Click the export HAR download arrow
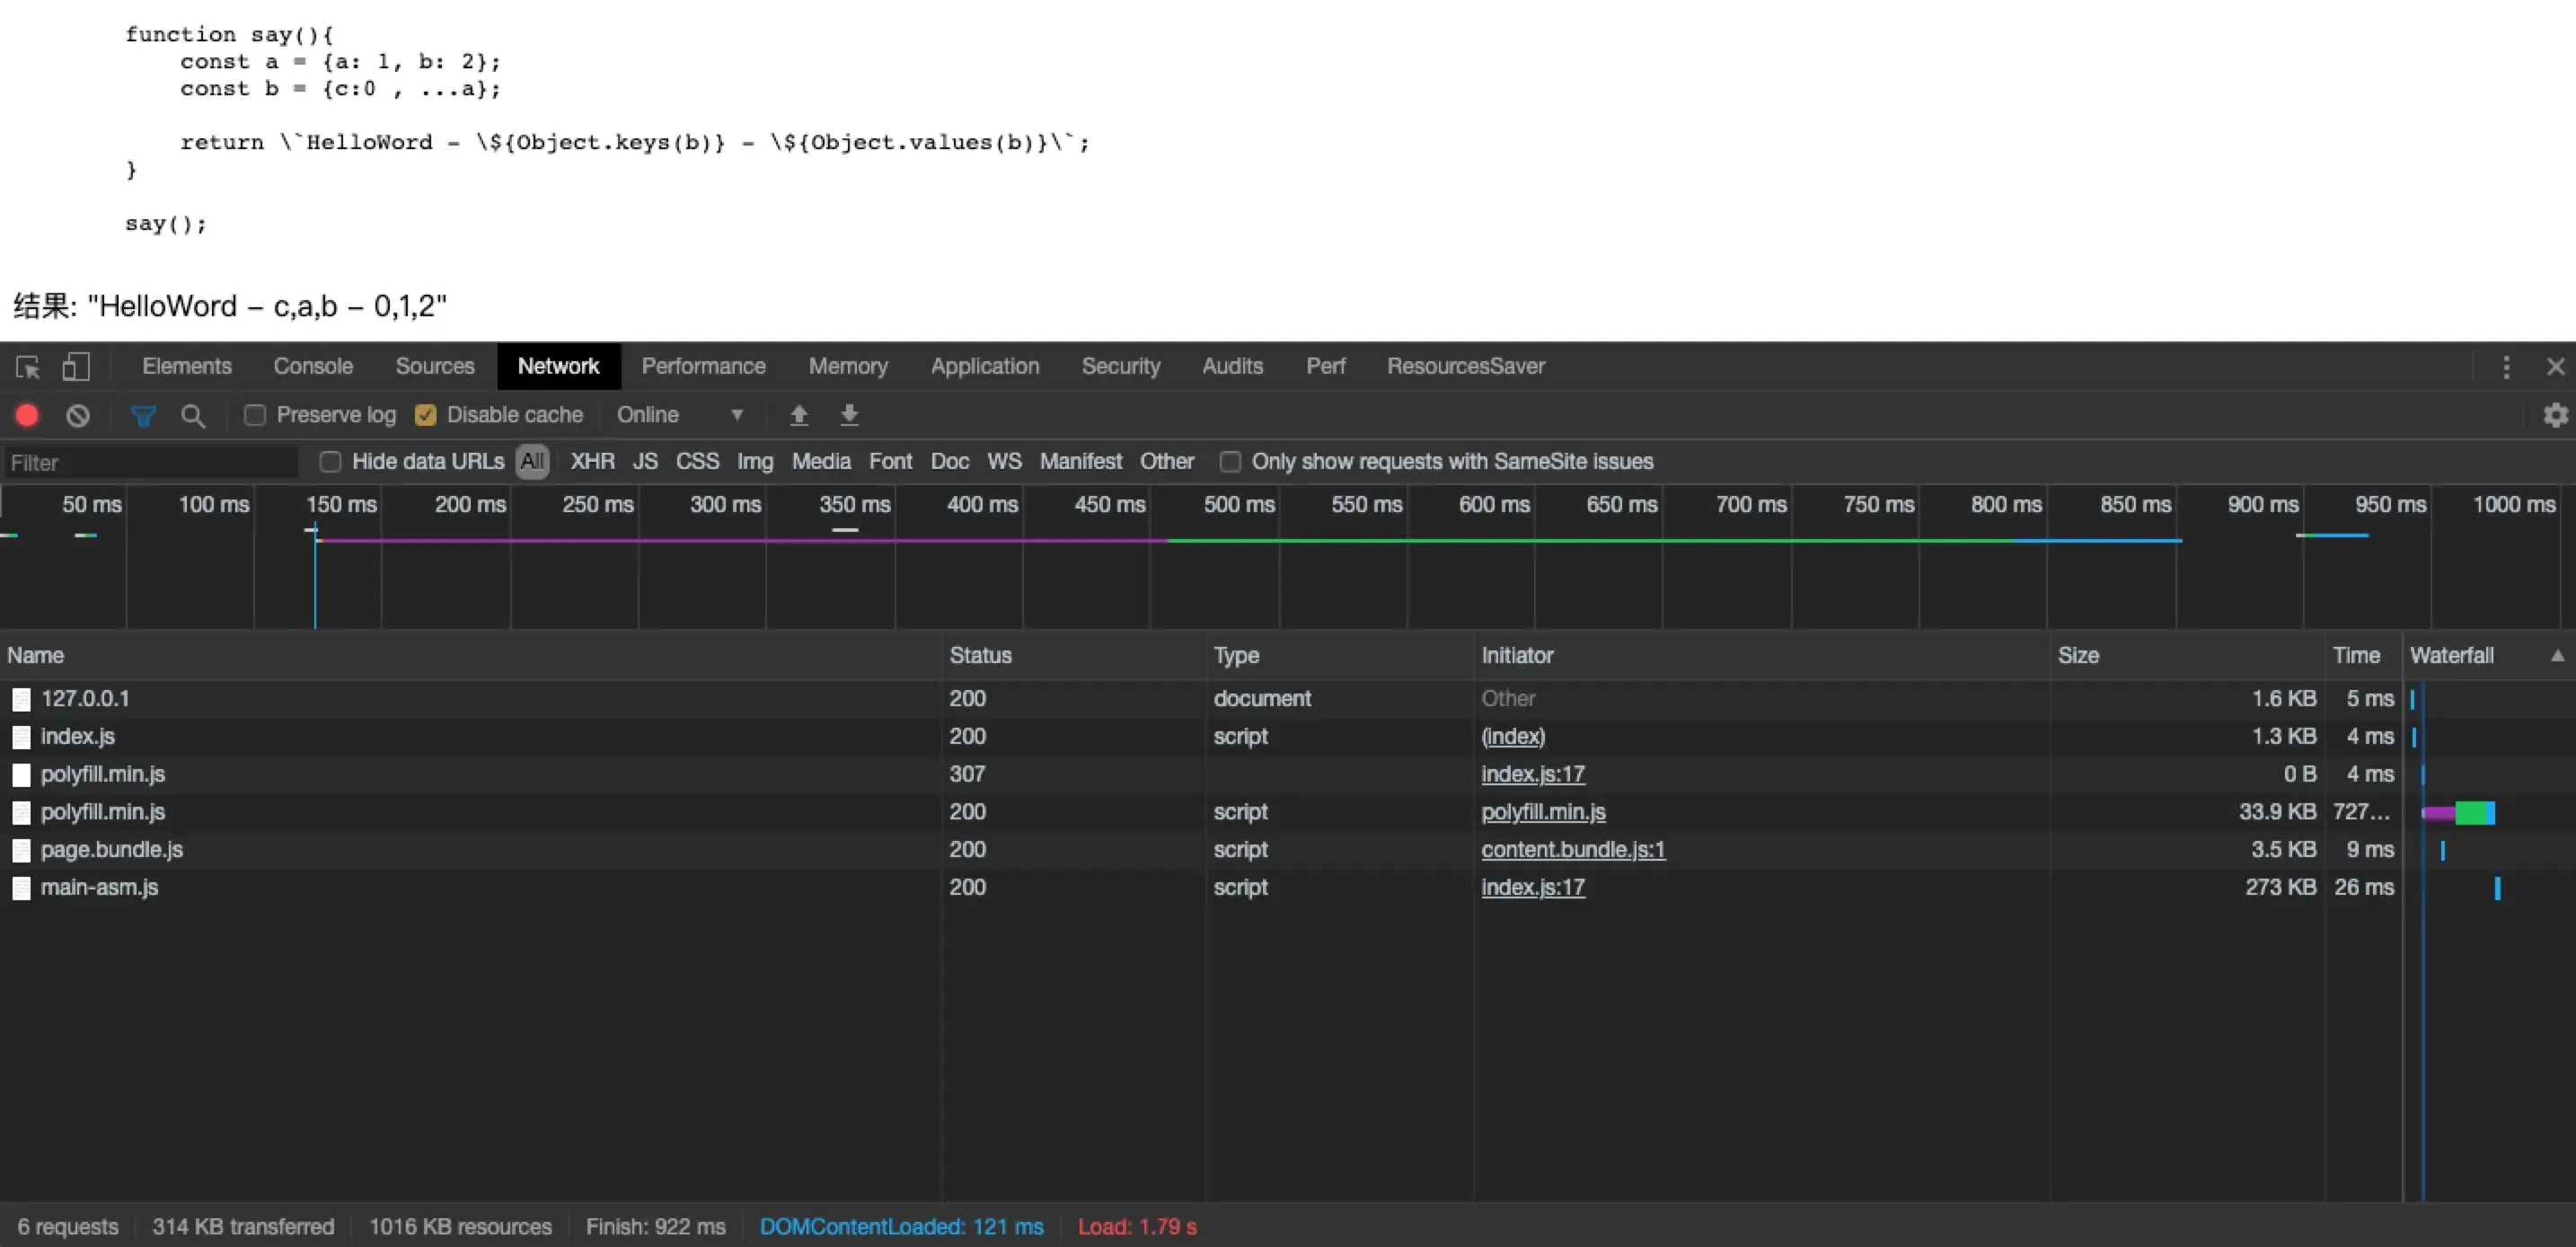Screen dimensions: 2576x1247 (x=849, y=415)
